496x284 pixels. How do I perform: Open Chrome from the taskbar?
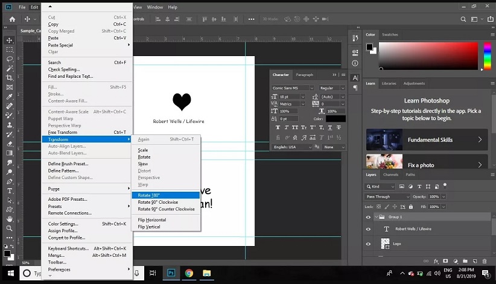[189, 273]
